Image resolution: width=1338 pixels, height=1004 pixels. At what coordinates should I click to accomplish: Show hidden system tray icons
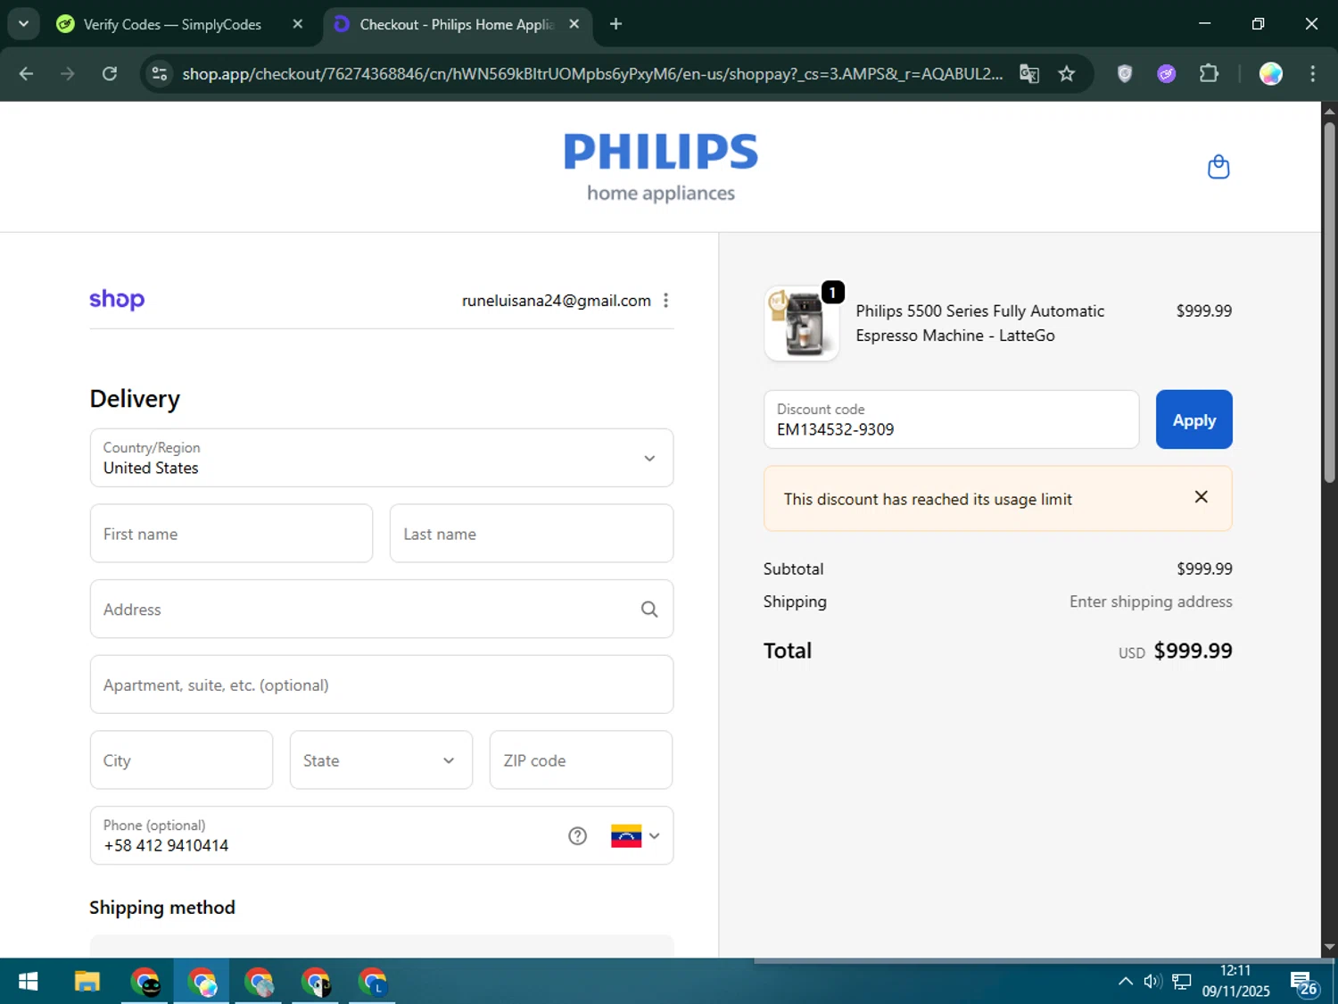1126,982
